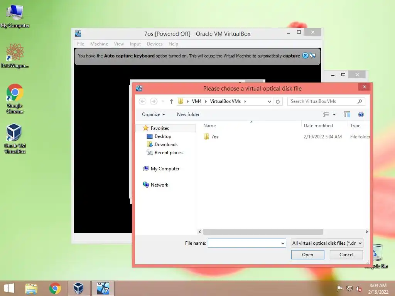Click the don't-show-again notification icon
This screenshot has height=296, width=395.
click(312, 55)
